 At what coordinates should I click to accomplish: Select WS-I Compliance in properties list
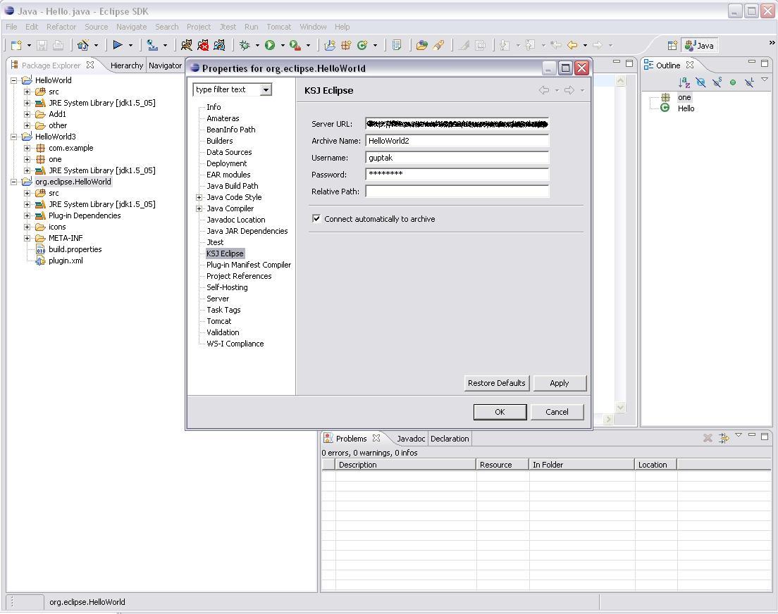click(235, 344)
